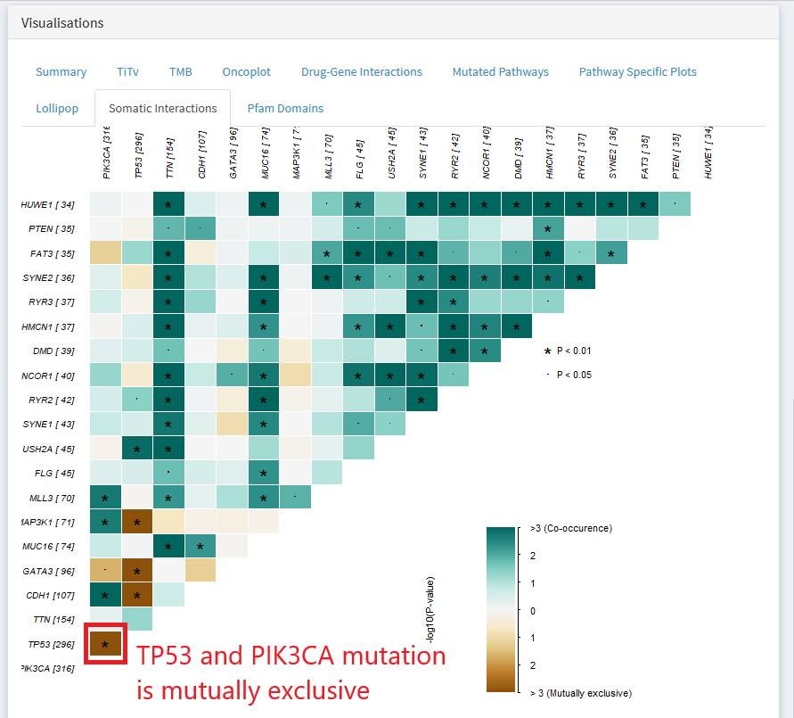This screenshot has width=794, height=718.
Task: Open the Summary tab
Action: [x=61, y=72]
